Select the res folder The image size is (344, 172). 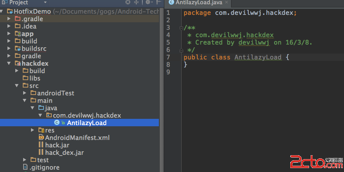point(50,131)
